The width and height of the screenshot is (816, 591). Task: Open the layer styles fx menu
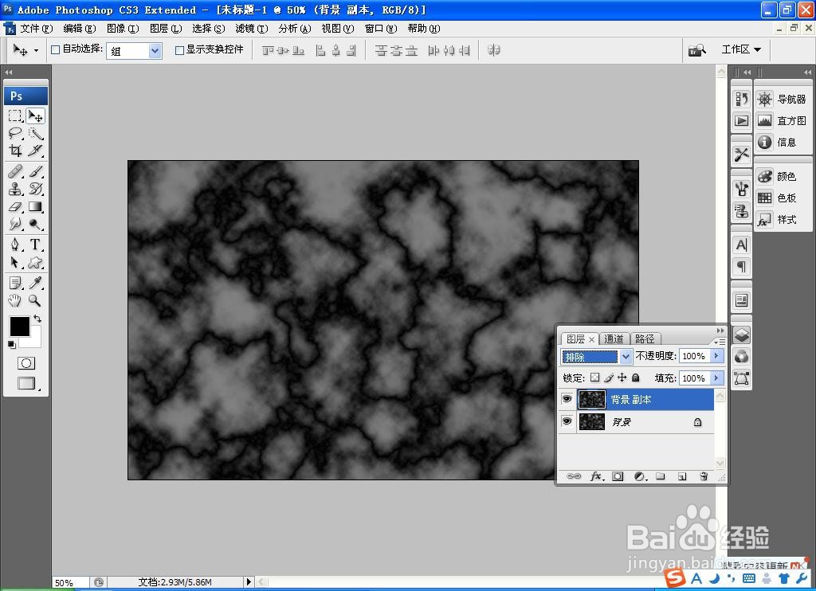tap(596, 476)
